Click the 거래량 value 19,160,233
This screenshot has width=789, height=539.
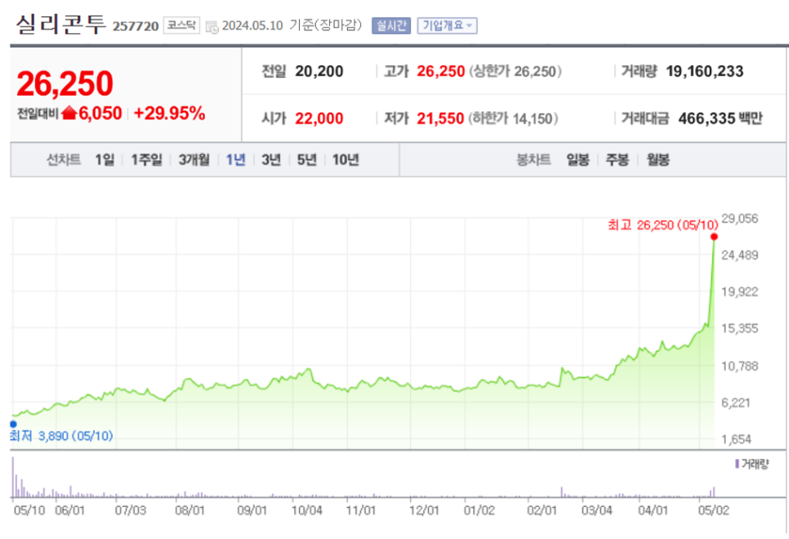pos(704,72)
